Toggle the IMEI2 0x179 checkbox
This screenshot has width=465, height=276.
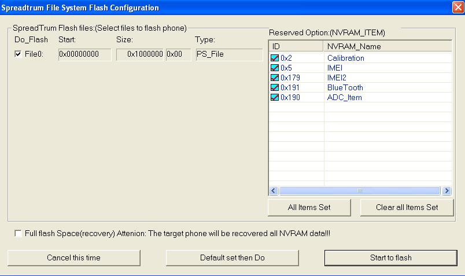coord(275,78)
